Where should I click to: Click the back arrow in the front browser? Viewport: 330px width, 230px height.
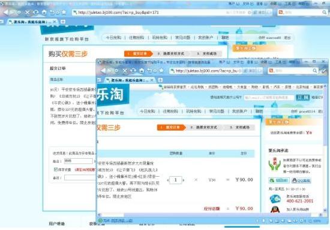coord(103,71)
